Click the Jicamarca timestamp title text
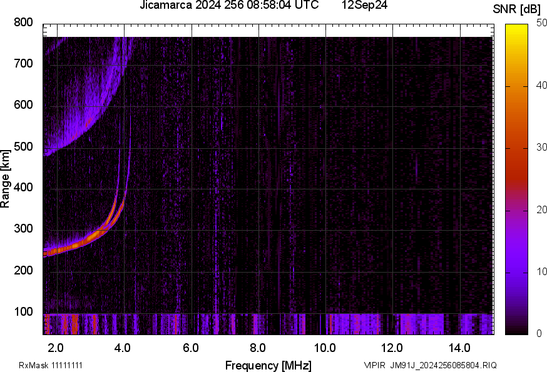547x372 pixels. click(229, 6)
